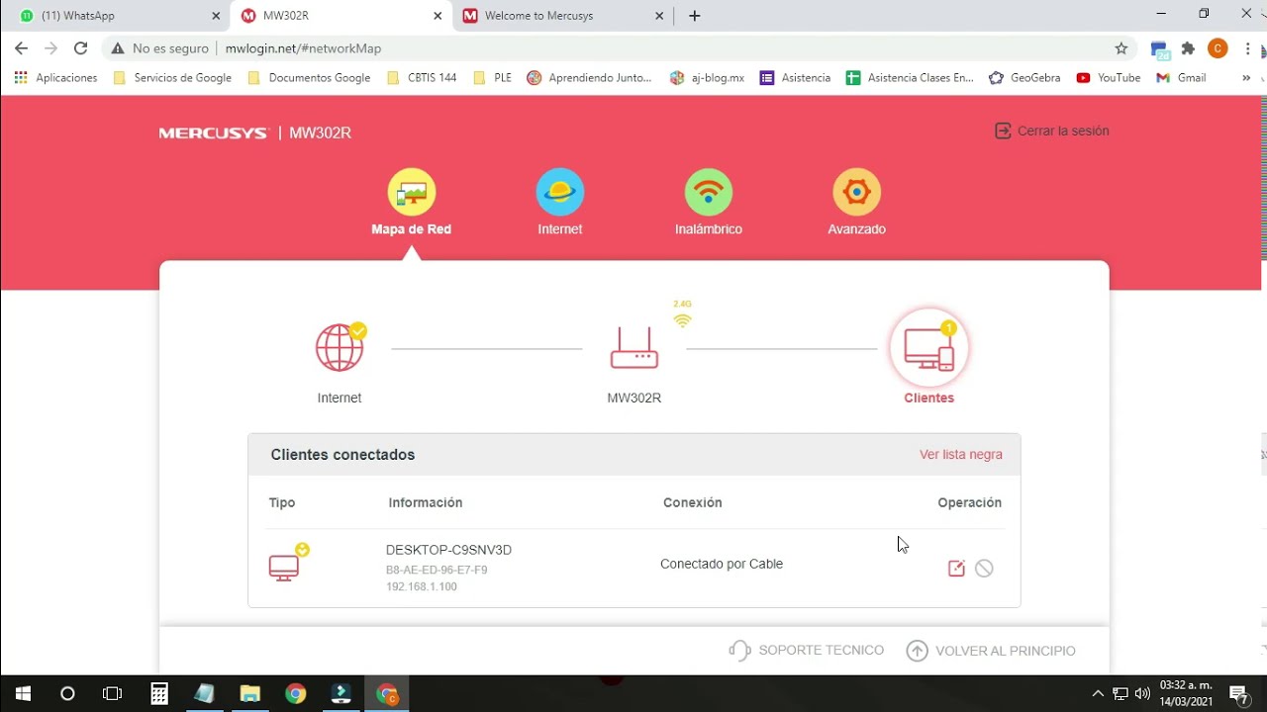Image resolution: width=1267 pixels, height=712 pixels.
Task: Click the Información column header
Action: 426,502
